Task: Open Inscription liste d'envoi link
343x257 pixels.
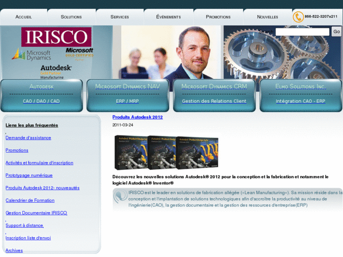Action: (28, 238)
